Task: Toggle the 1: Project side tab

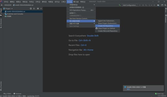Action: (1, 12)
